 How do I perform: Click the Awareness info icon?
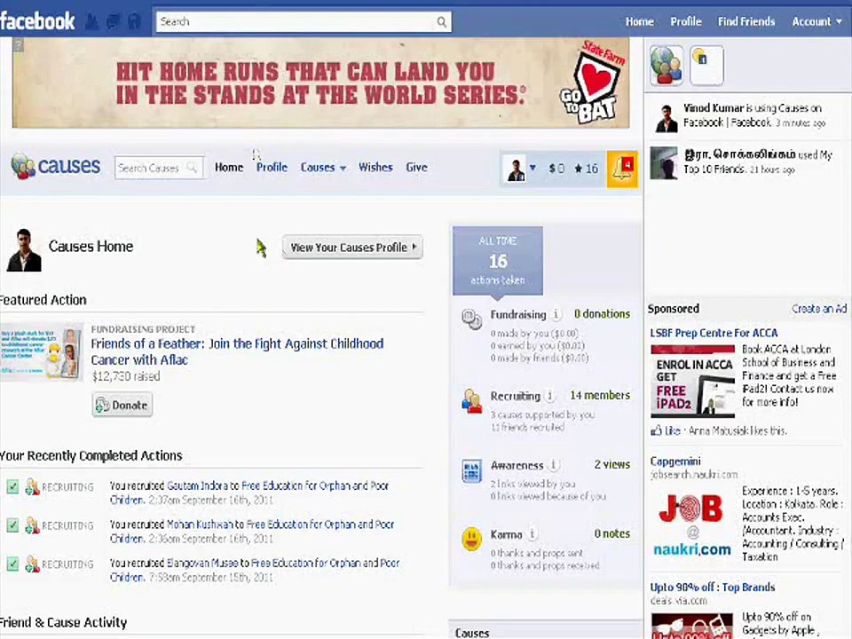[553, 464]
